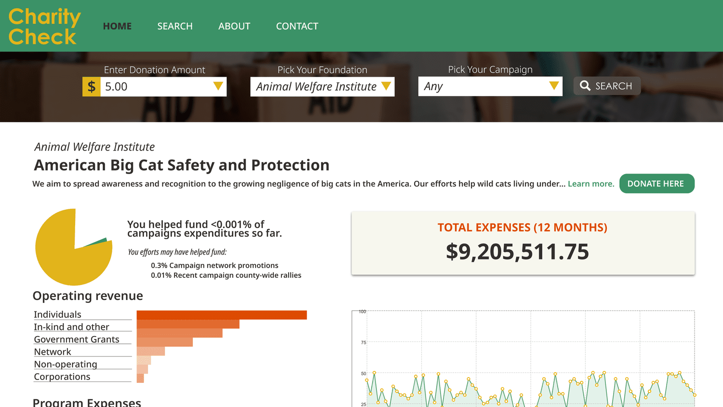Open the CONTACT page
This screenshot has width=723, height=407.
[x=297, y=26]
